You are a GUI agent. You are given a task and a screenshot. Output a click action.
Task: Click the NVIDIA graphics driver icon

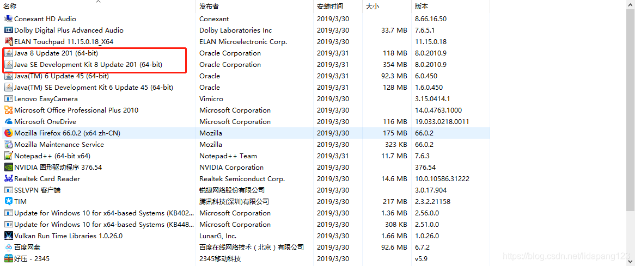[x=8, y=167]
